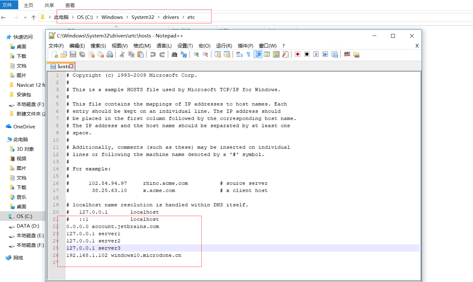Play back the recorded macro
Viewport: 473px width, 282px height.
point(316,54)
